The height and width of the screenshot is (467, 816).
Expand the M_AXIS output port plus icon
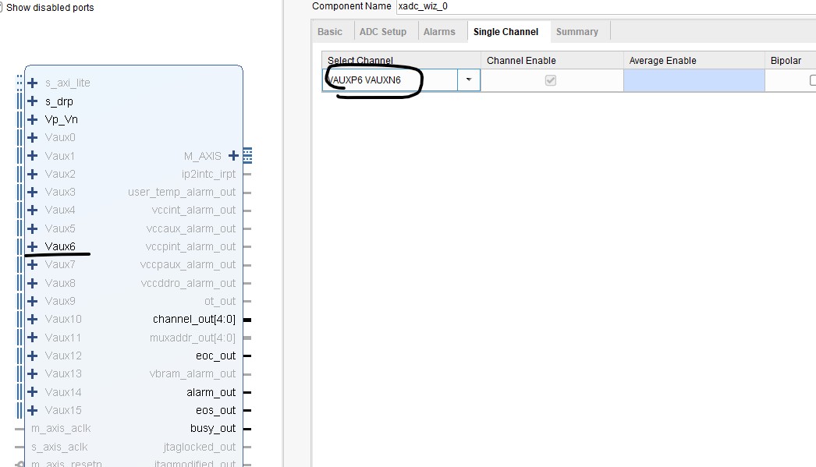[x=233, y=156]
